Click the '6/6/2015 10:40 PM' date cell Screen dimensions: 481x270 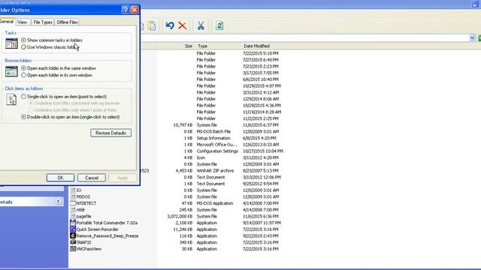(x=261, y=79)
